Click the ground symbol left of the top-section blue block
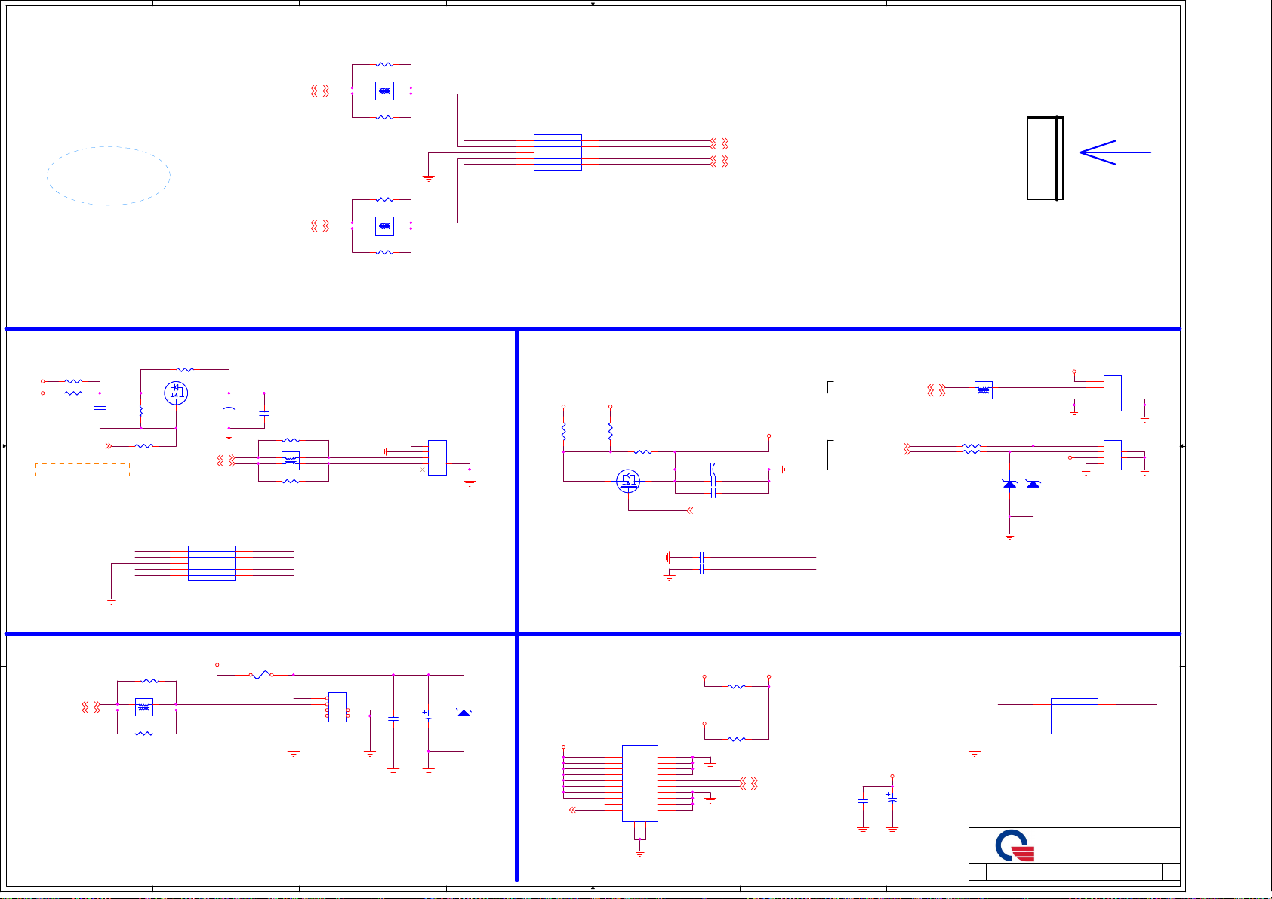The height and width of the screenshot is (899, 1272). click(429, 179)
